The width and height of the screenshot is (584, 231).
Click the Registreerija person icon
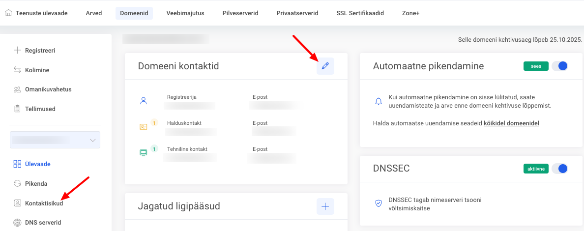[144, 101]
